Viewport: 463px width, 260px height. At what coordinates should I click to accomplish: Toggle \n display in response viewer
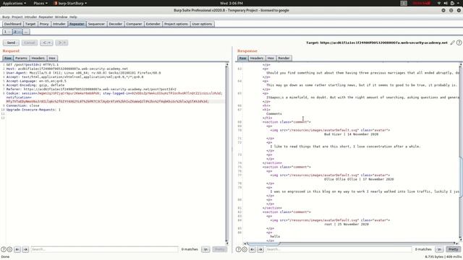[439, 249]
